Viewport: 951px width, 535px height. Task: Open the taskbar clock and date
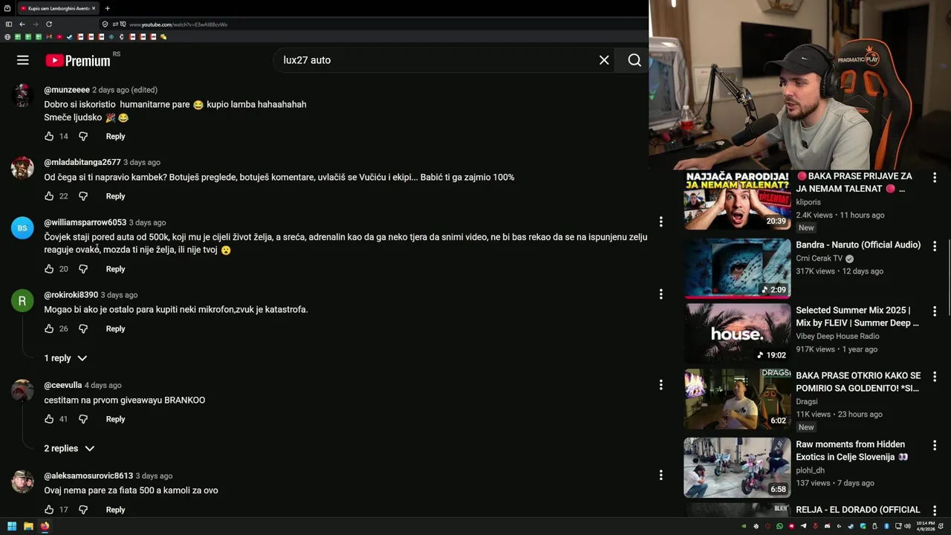pos(926,526)
